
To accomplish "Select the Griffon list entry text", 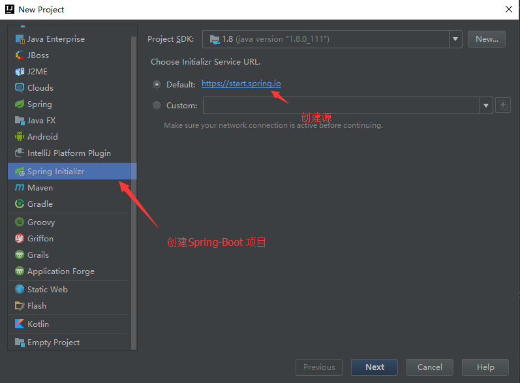I will 40,238.
